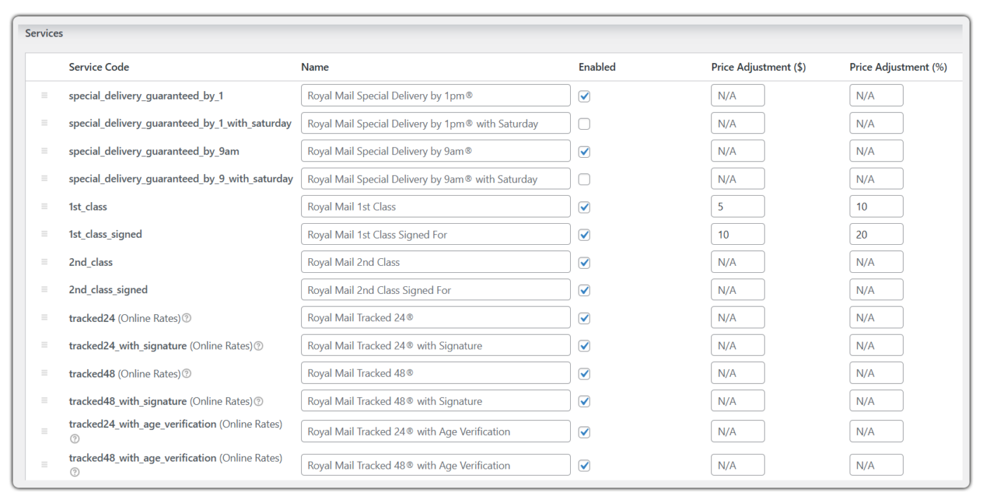The image size is (983, 503).
Task: Disable Royal Mail Special Delivery by 1pm service
Action: [x=584, y=96]
